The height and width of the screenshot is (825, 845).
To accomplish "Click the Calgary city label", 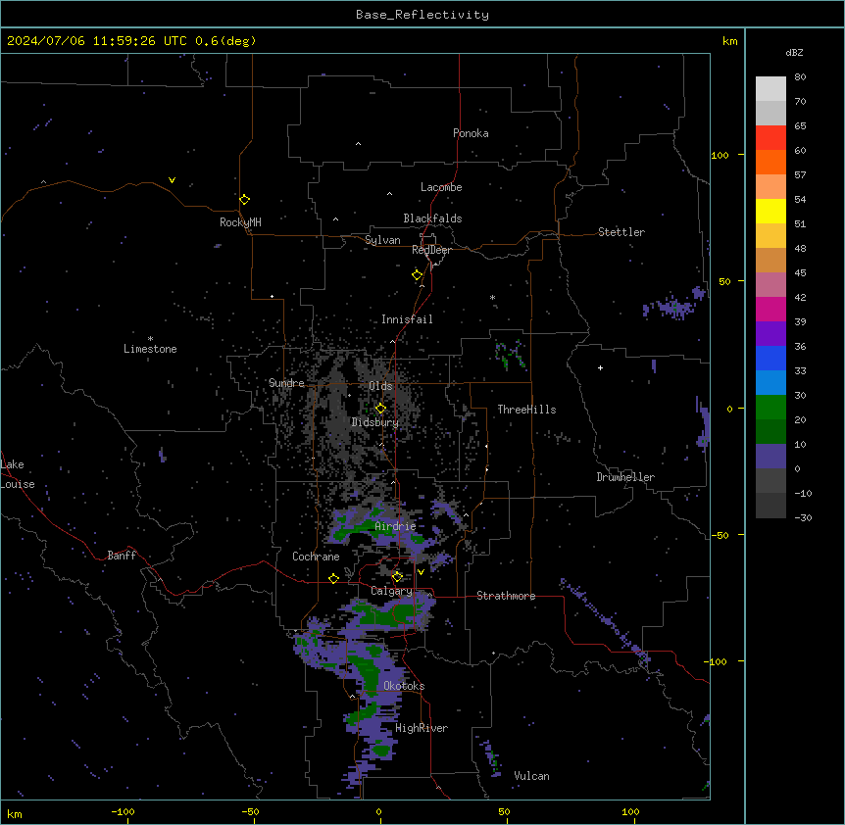I will pos(391,591).
